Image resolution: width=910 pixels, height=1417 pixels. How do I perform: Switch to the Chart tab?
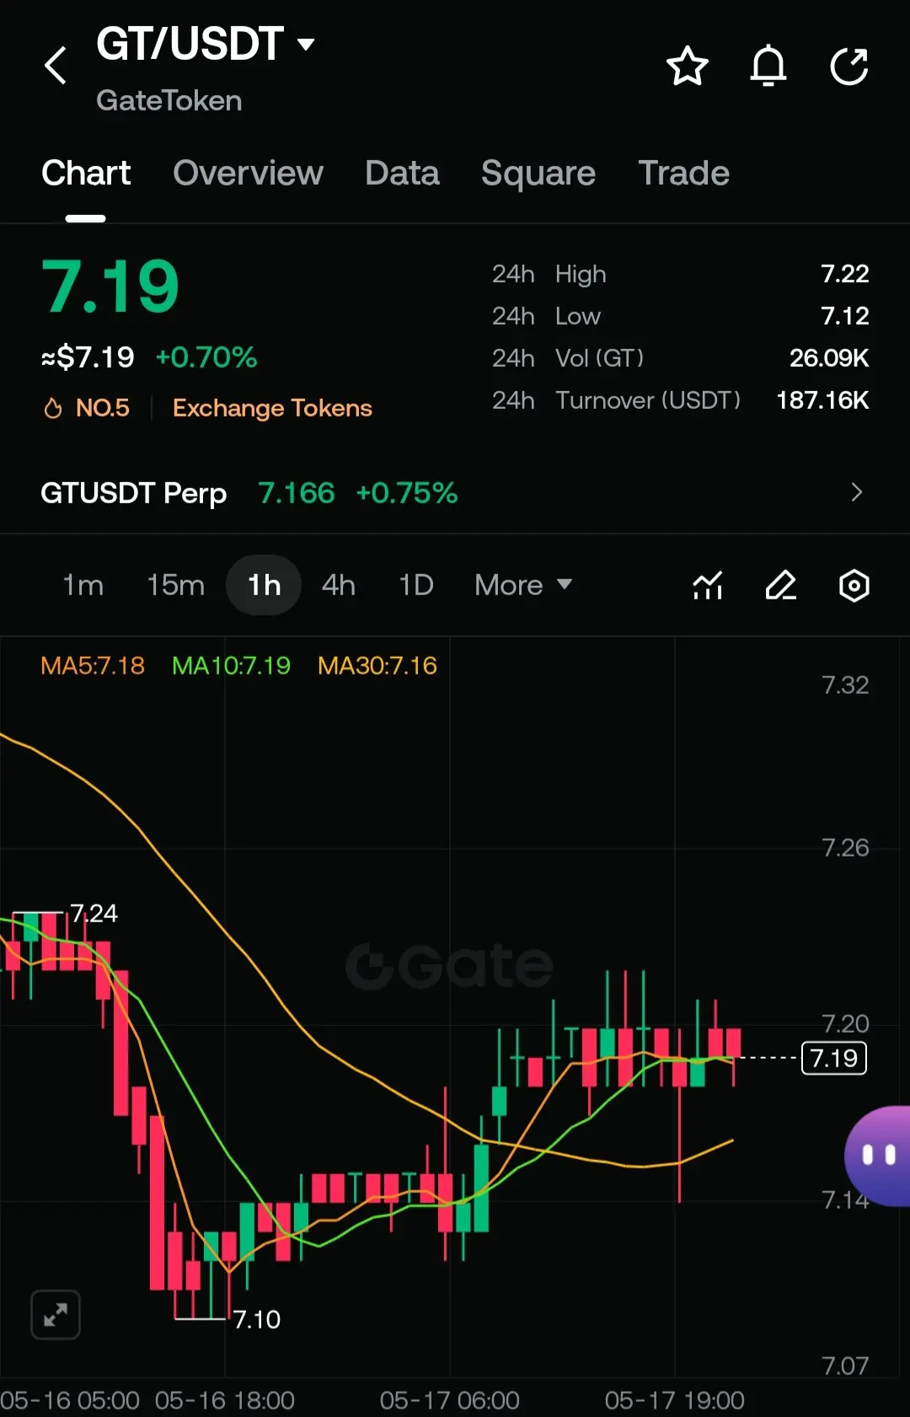(x=86, y=173)
